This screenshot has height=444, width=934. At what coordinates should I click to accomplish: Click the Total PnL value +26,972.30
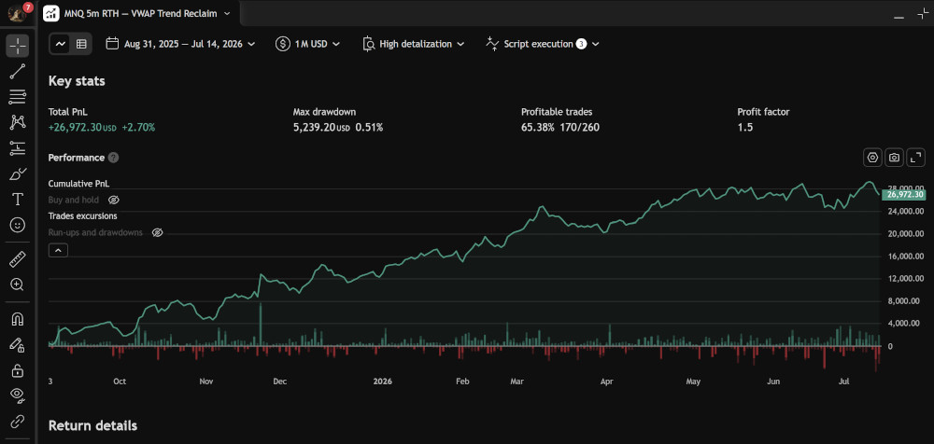click(x=82, y=128)
